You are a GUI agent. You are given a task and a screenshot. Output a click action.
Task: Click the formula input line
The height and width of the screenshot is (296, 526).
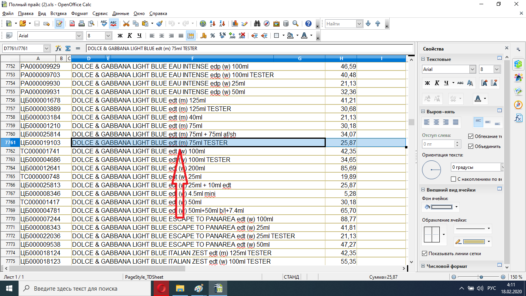click(x=249, y=49)
